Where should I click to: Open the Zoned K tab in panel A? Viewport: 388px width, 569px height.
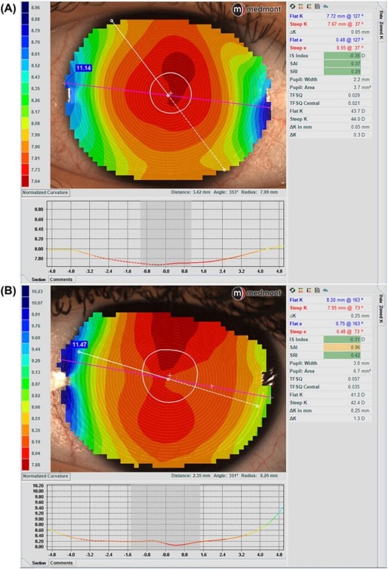[381, 31]
